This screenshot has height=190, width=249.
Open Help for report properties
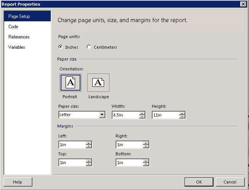point(18,182)
